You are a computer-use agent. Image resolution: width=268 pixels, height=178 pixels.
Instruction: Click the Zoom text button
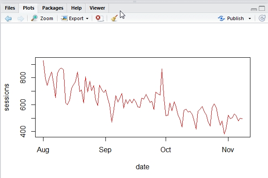[x=47, y=18]
